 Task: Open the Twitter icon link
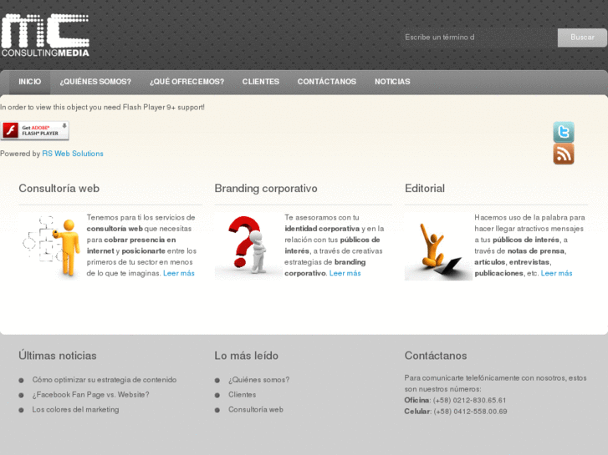[x=564, y=132]
